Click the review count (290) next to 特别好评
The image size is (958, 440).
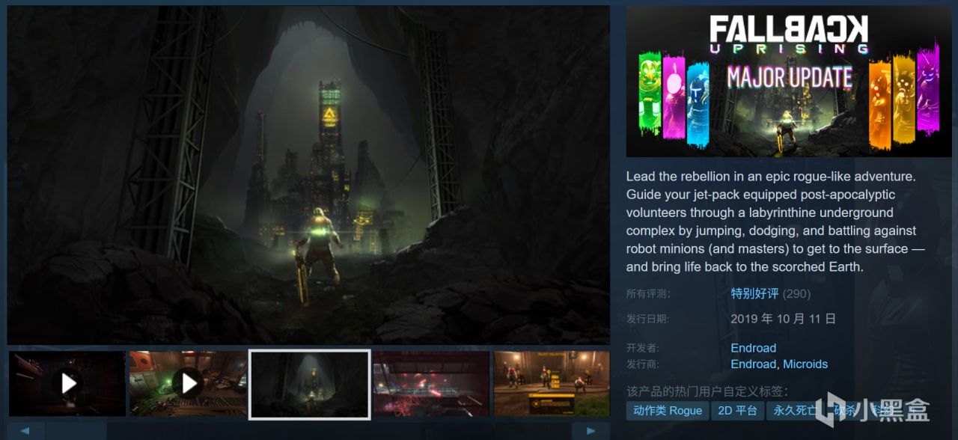796,293
